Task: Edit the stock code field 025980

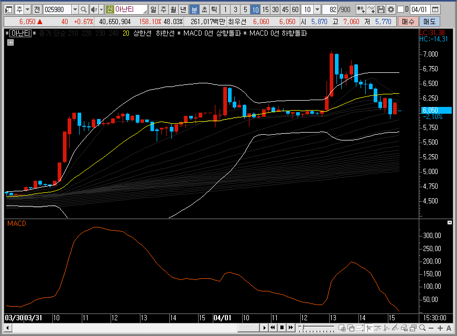Action: [x=58, y=9]
